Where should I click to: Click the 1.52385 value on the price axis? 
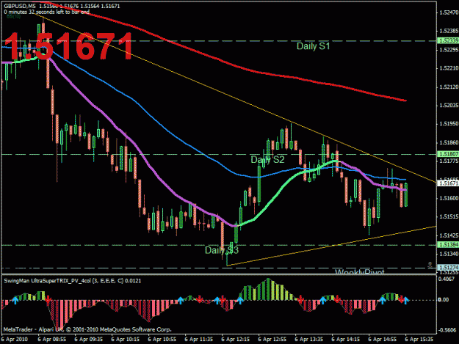pyautogui.click(x=449, y=31)
